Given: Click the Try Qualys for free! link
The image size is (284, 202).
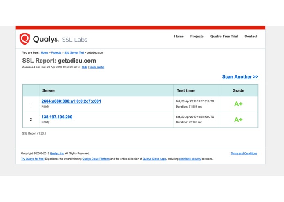Looking at the screenshot, I should pos(33,159).
